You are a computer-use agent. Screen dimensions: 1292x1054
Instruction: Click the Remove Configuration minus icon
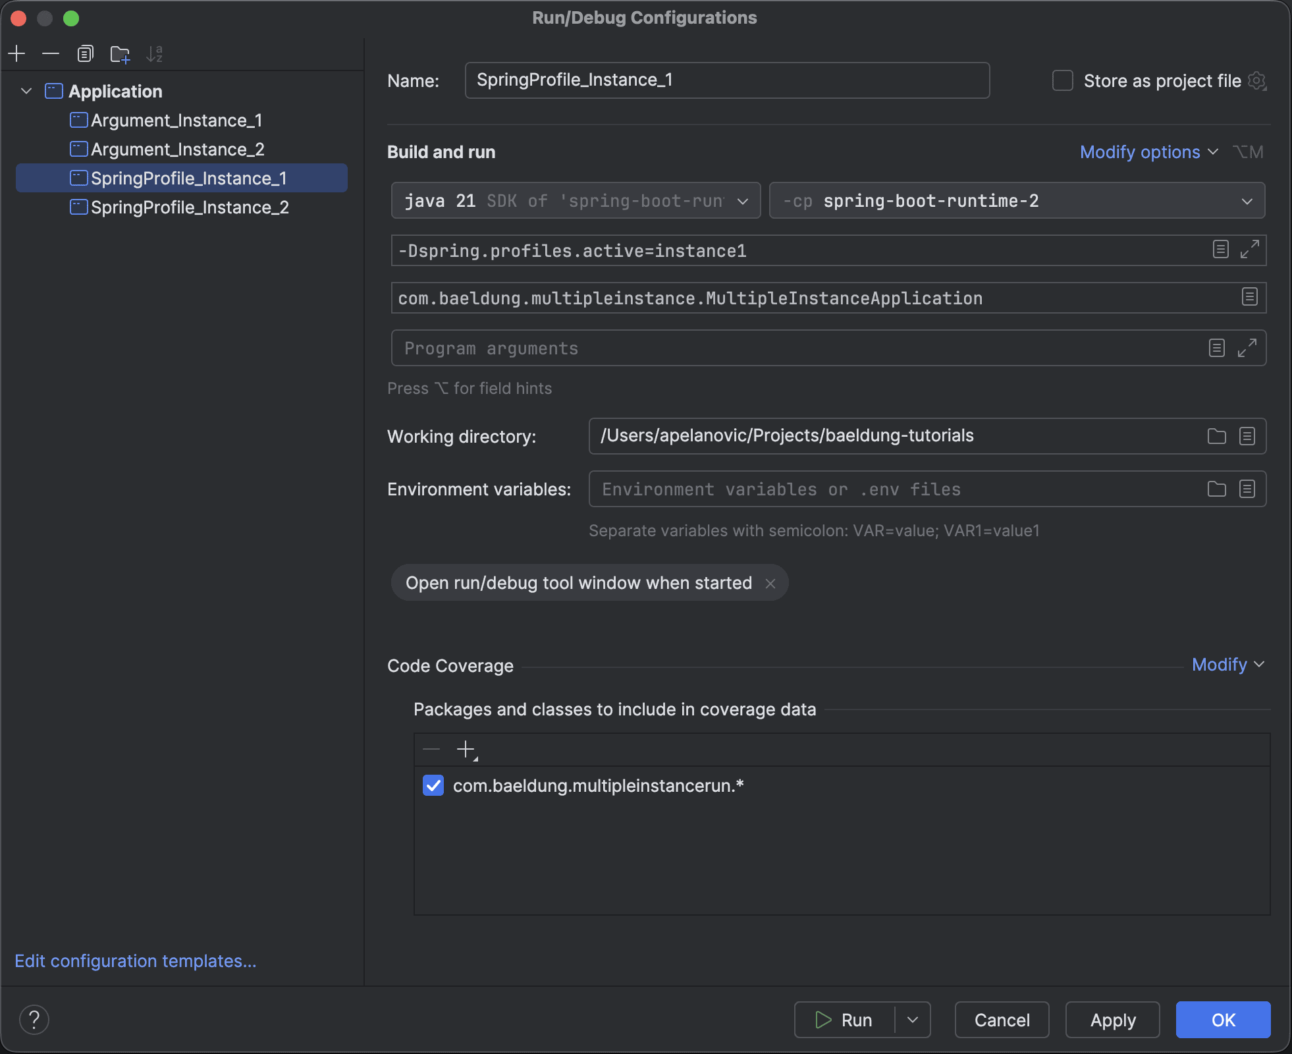tap(51, 53)
